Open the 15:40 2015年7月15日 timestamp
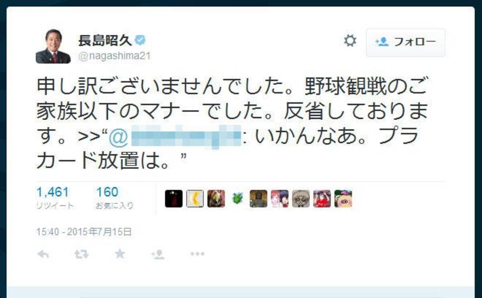The image size is (482, 298). click(84, 231)
